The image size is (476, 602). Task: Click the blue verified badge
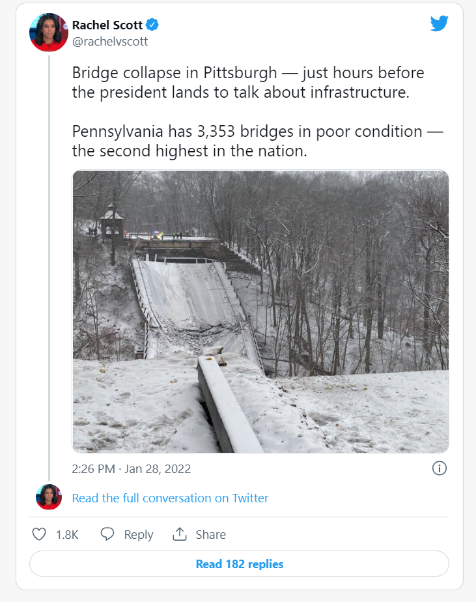click(152, 25)
